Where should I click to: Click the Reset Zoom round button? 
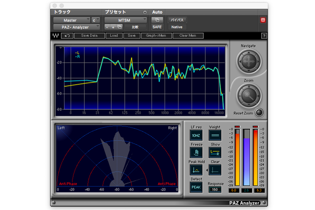[x=259, y=113]
